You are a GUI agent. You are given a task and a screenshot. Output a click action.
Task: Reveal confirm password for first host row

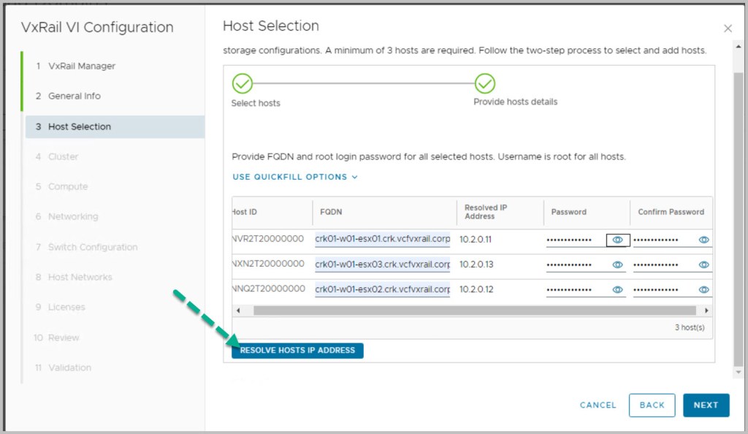click(703, 240)
